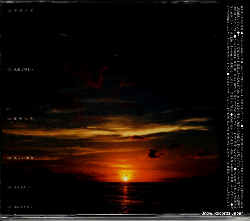
Task: Click the track number 01 label
Action: tap(9, 11)
